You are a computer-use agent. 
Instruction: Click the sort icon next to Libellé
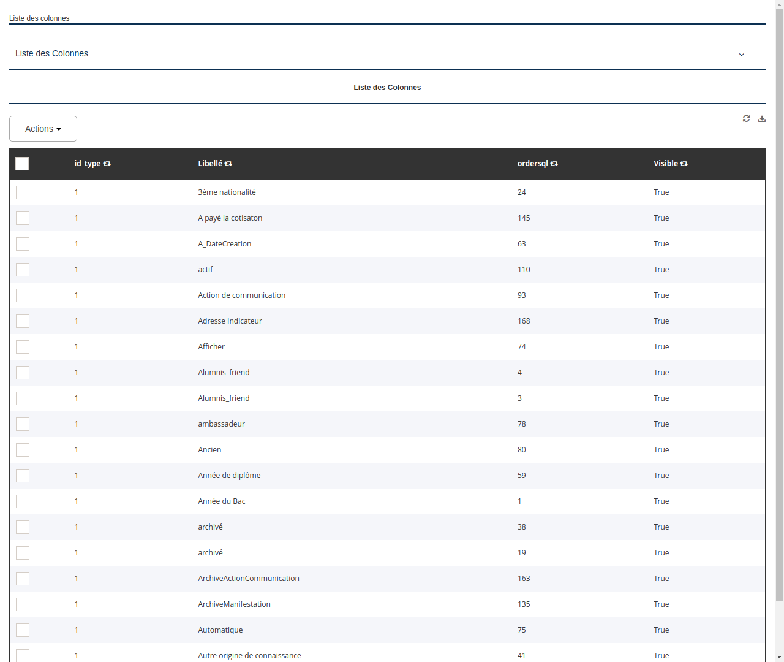pos(227,164)
